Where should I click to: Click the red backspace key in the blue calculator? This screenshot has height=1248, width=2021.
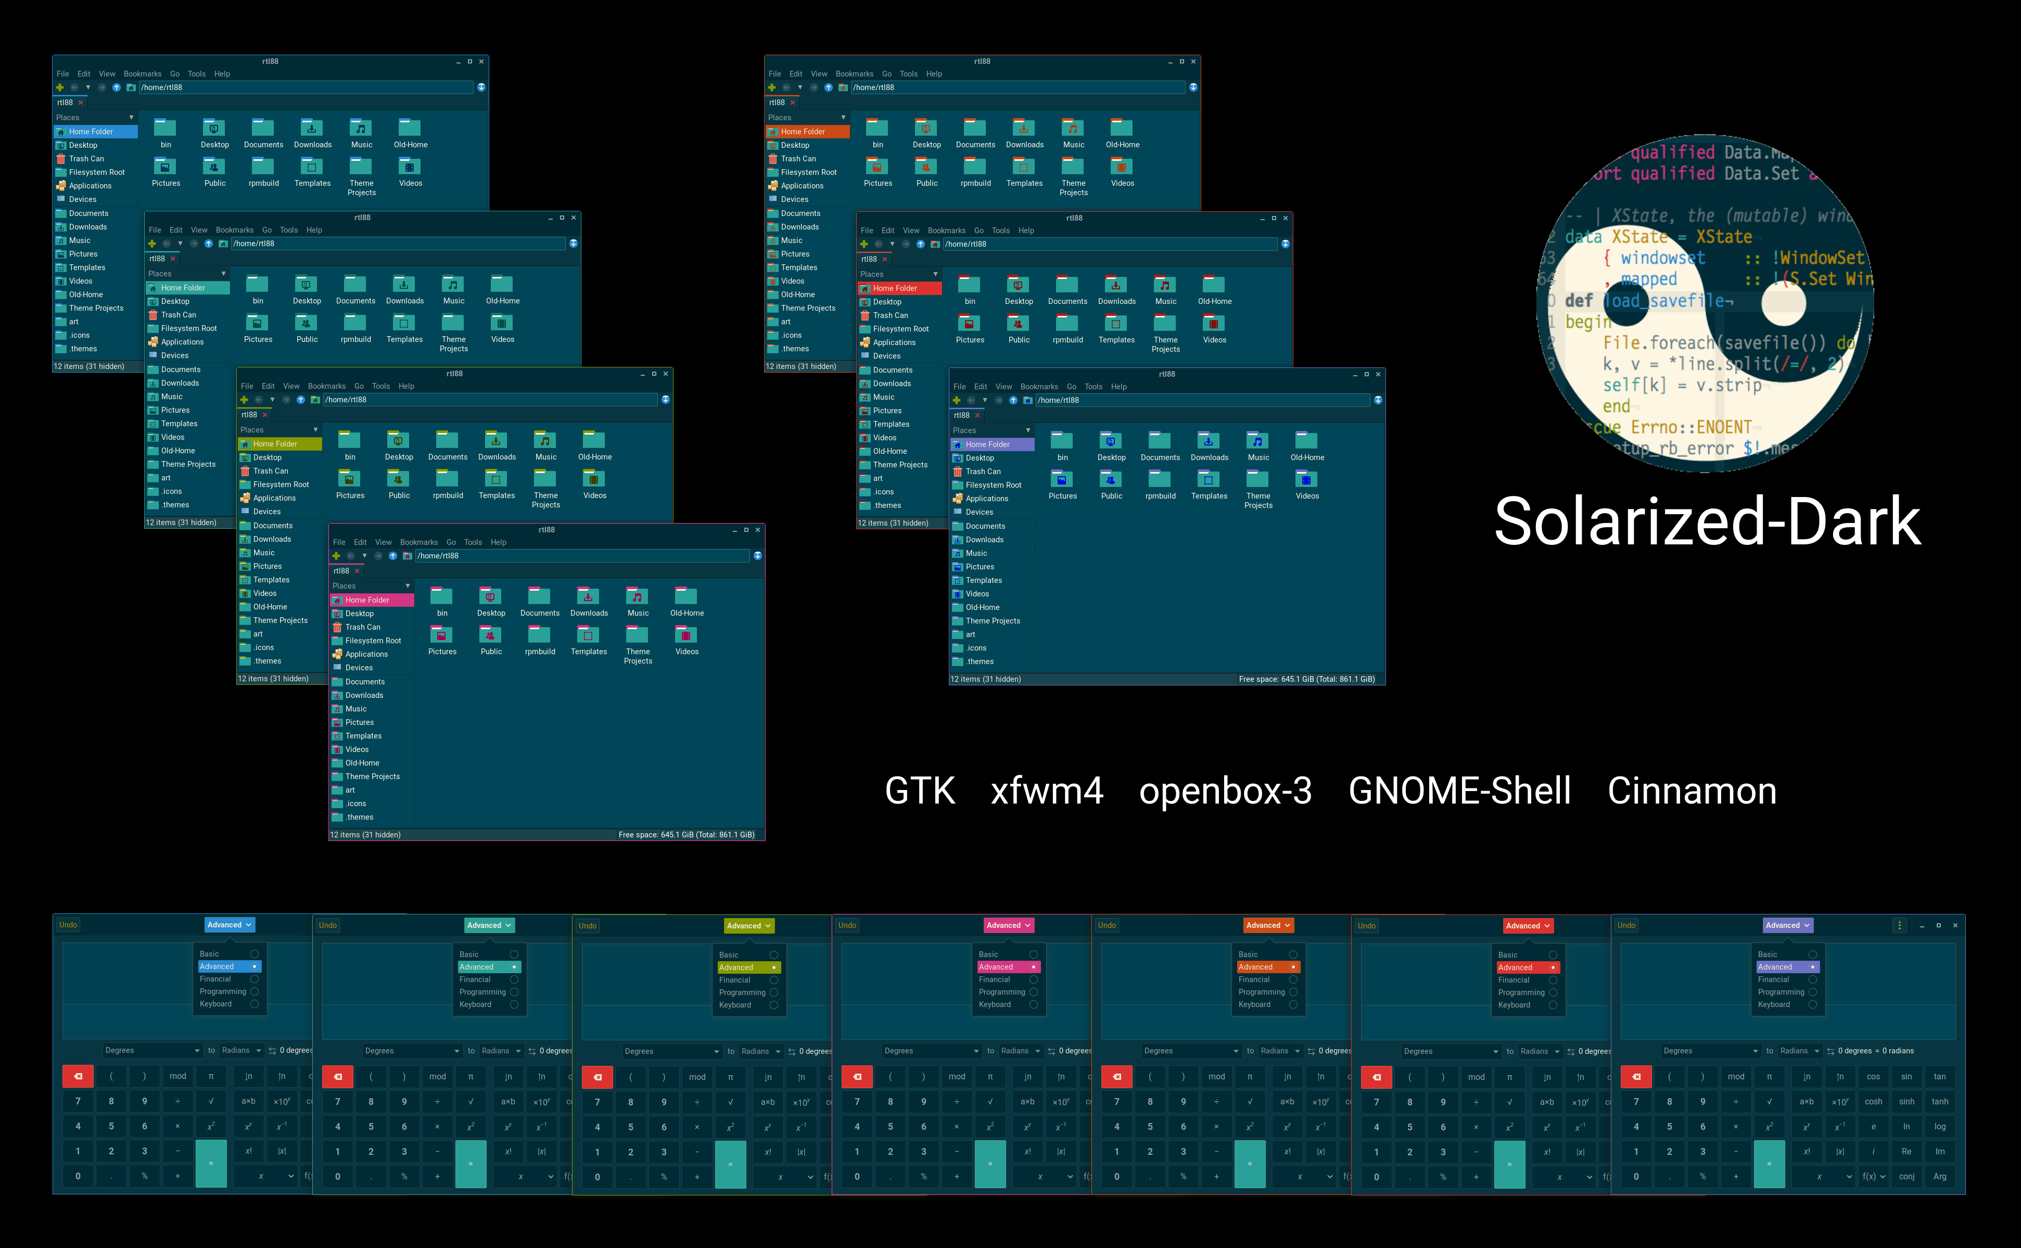[x=79, y=1076]
